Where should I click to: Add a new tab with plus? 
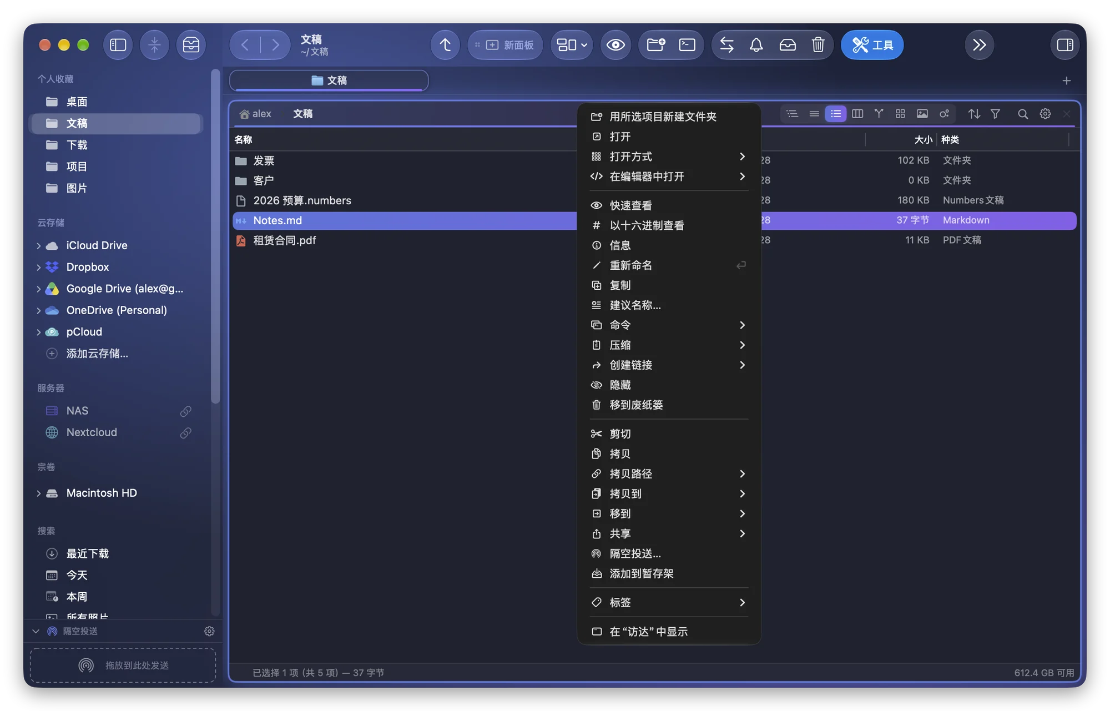coord(1066,81)
